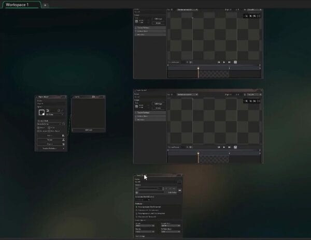Open the Quality dropdown in Sound editor

[x=145, y=232]
